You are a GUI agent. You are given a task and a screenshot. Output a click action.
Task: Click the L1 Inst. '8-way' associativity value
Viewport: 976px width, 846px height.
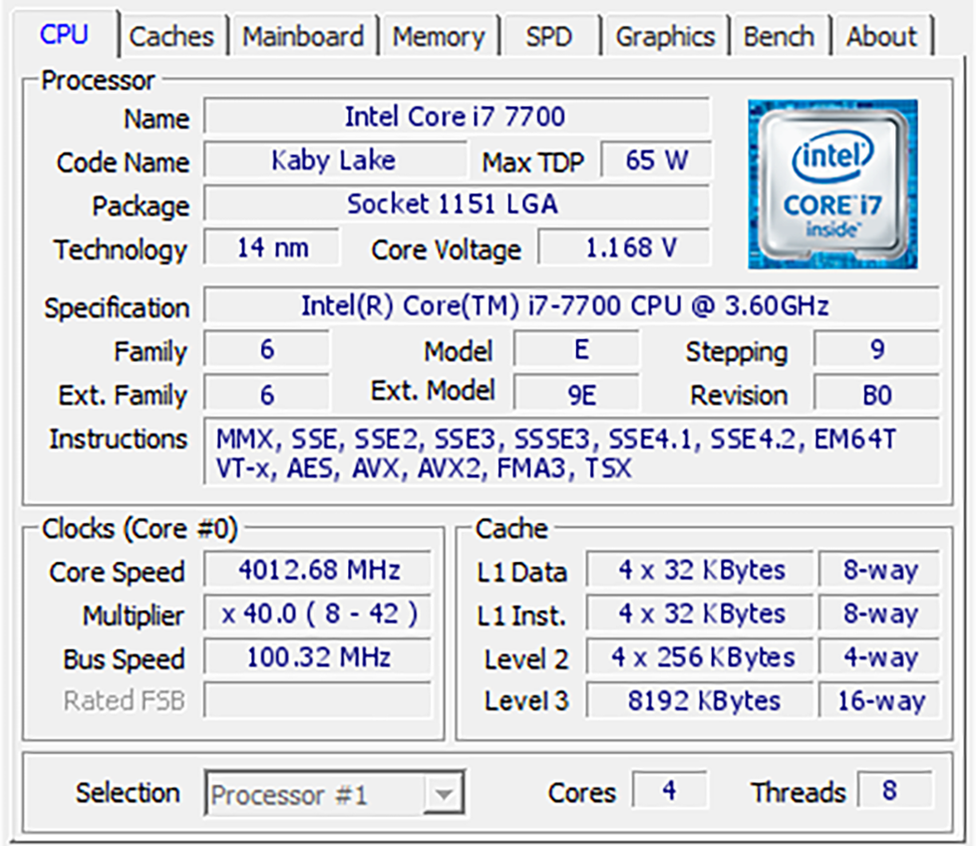[879, 614]
